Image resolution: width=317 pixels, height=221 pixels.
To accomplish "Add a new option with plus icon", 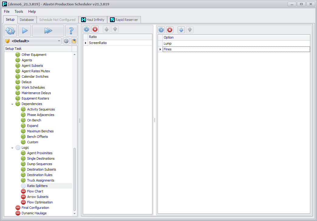I will click(161, 30).
